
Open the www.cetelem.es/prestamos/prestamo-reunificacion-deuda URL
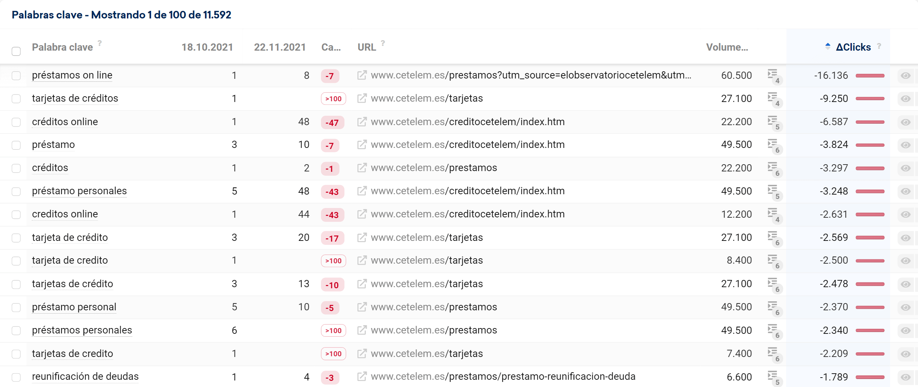pos(503,377)
